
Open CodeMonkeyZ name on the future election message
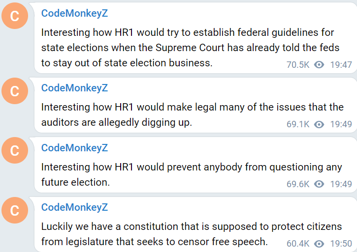coord(74,148)
